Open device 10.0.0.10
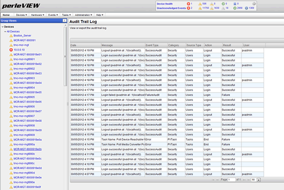284x190 pixels. coord(19,49)
